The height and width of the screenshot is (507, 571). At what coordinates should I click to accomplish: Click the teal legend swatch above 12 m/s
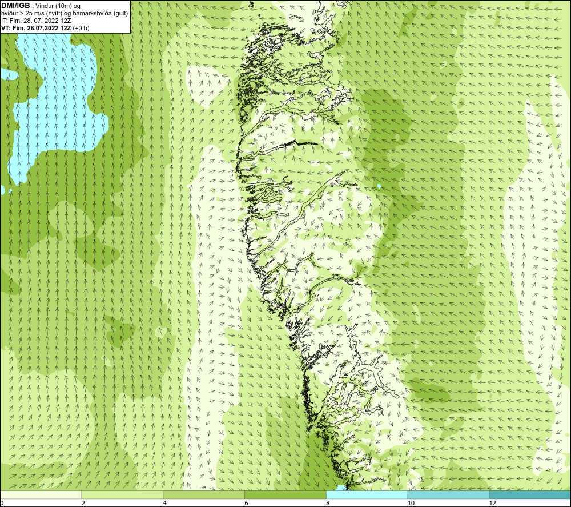point(530,494)
